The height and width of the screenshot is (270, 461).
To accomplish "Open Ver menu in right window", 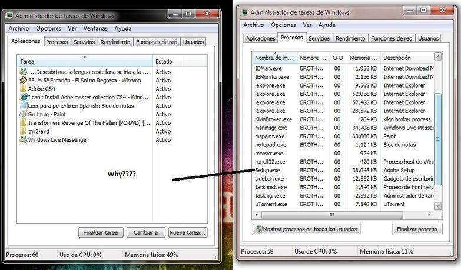I will pos(307,25).
